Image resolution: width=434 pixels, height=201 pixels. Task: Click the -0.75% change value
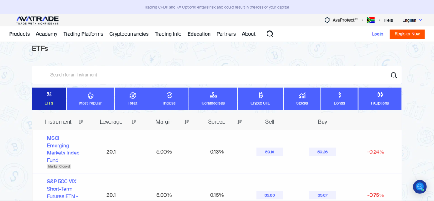pyautogui.click(x=376, y=195)
